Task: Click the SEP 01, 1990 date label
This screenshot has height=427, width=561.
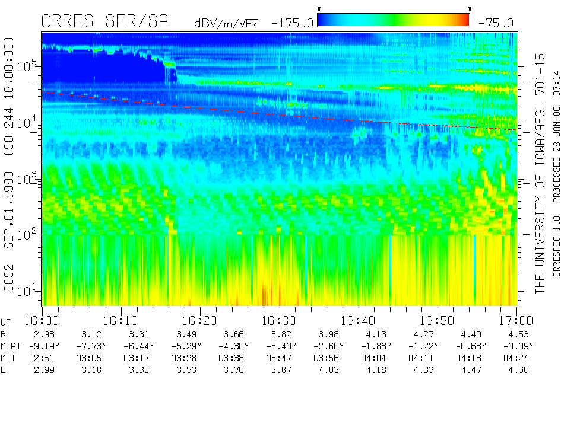Action: tap(10, 205)
